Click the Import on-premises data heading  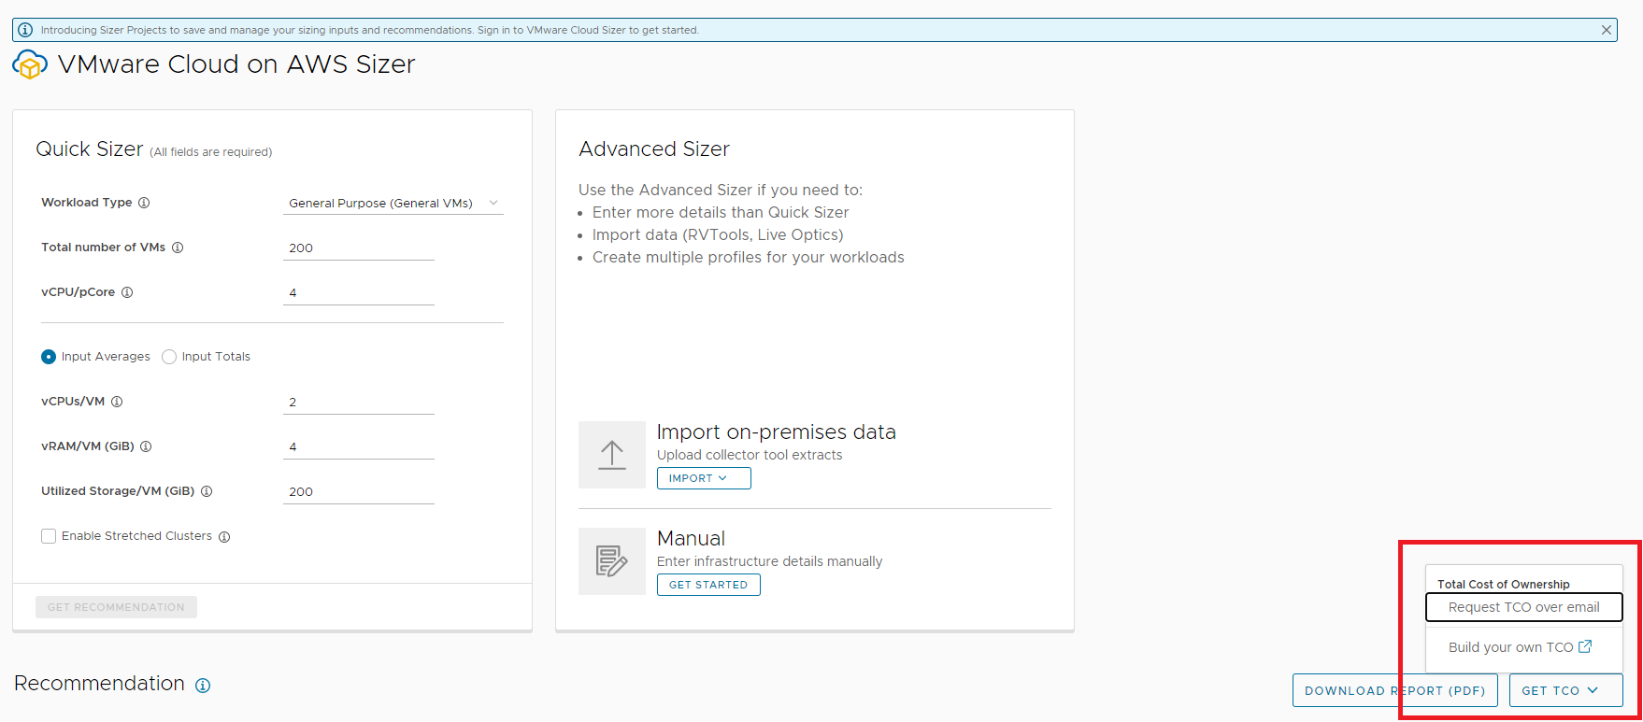pyautogui.click(x=777, y=432)
